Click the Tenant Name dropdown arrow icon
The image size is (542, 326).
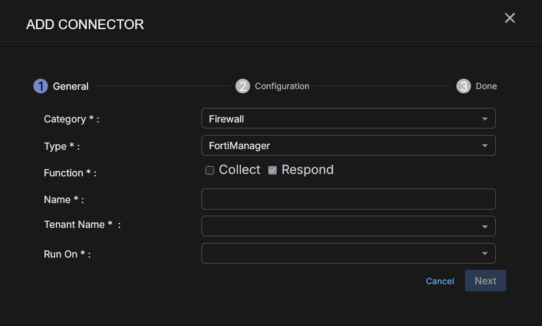(485, 227)
